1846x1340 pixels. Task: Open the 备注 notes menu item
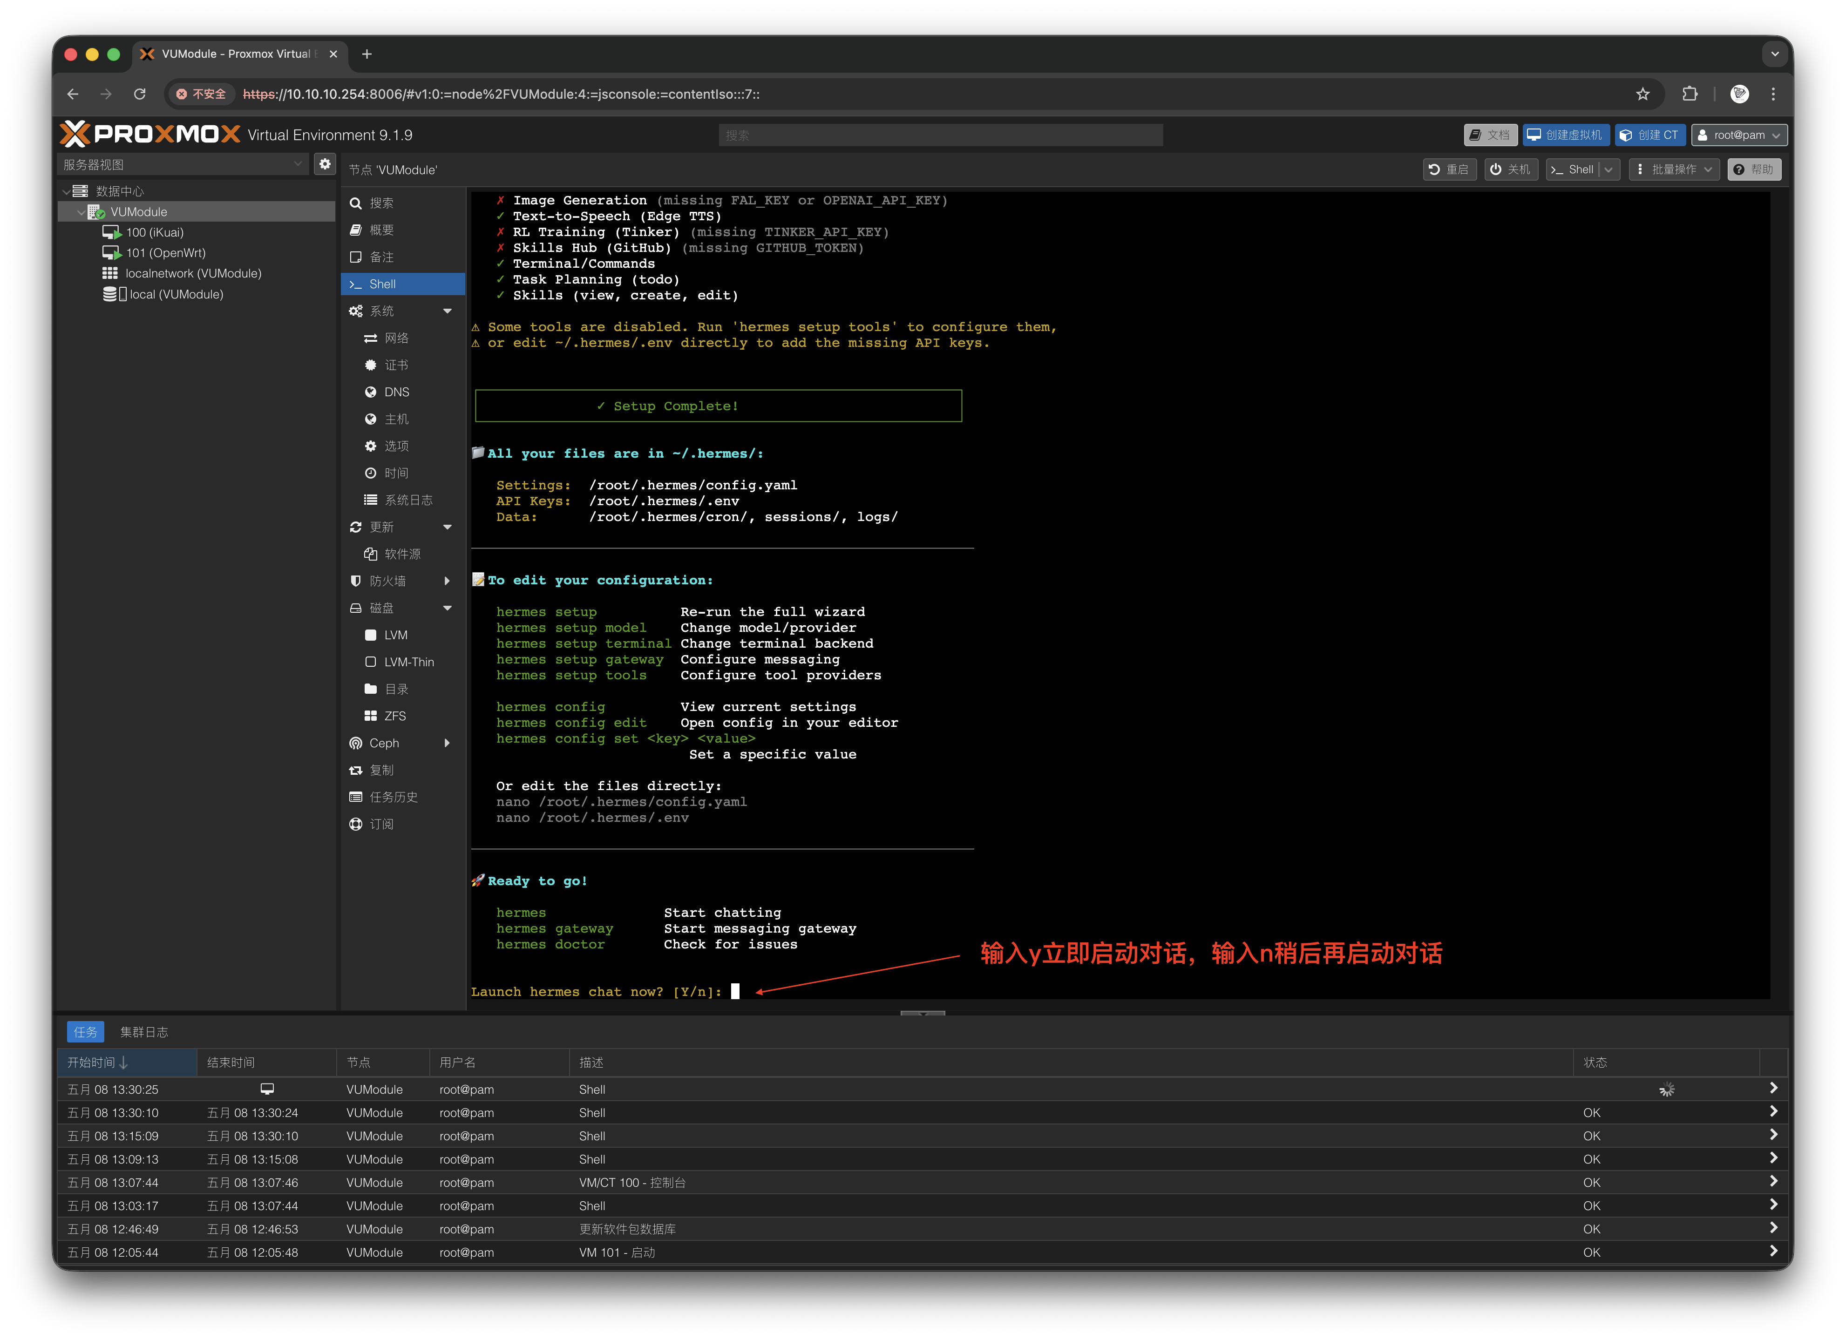(x=402, y=257)
